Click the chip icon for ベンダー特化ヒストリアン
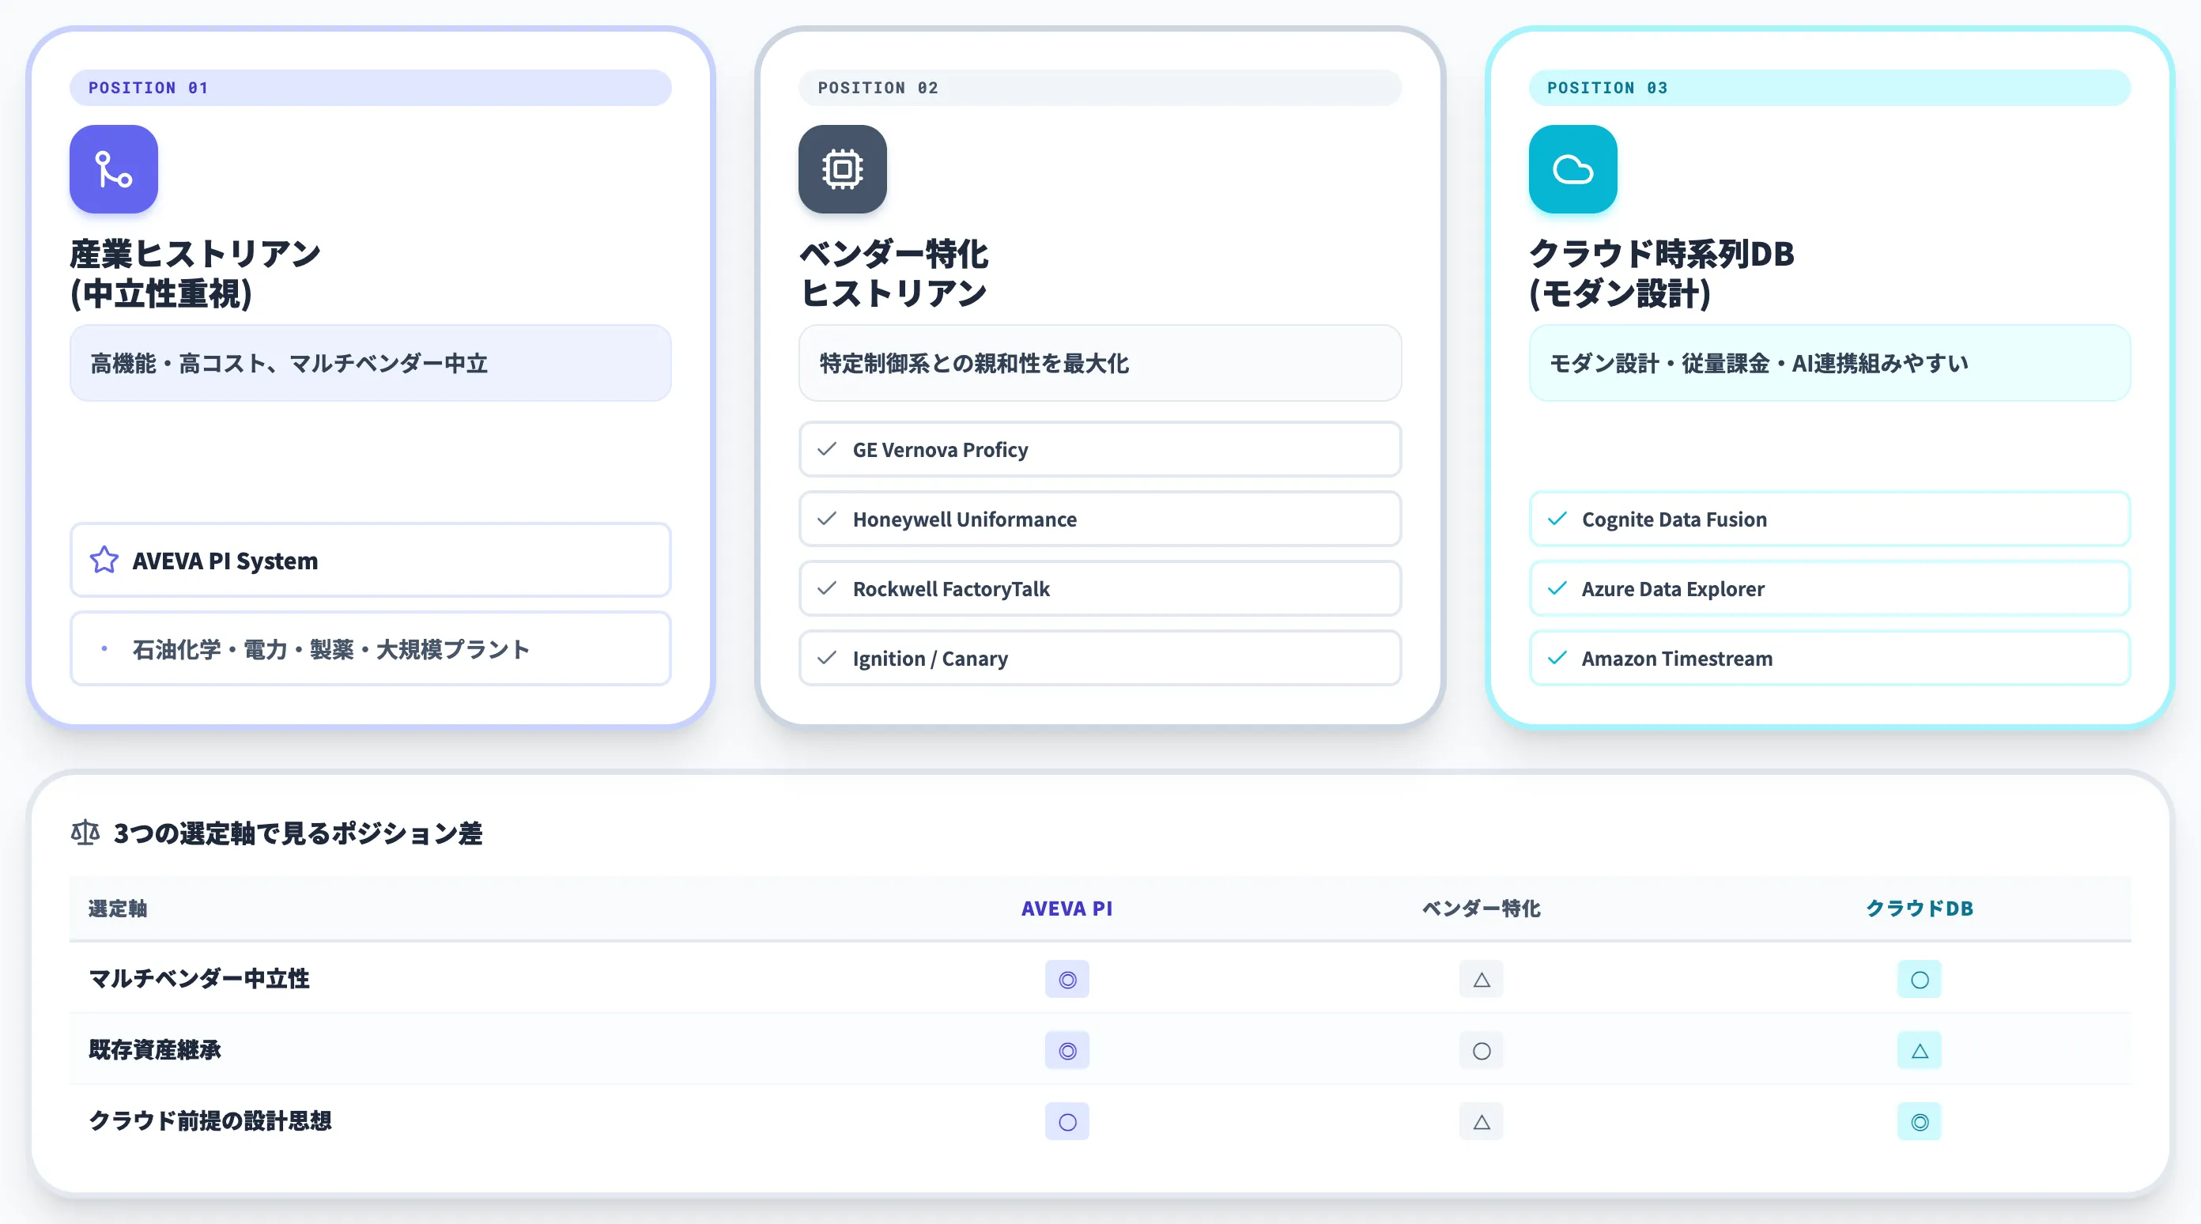This screenshot has height=1224, width=2201. pyautogui.click(x=843, y=169)
